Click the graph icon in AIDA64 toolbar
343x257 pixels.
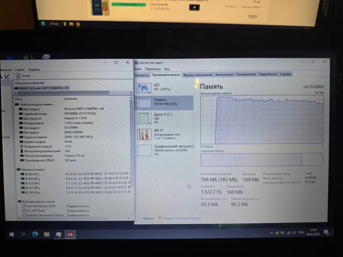tap(7, 76)
